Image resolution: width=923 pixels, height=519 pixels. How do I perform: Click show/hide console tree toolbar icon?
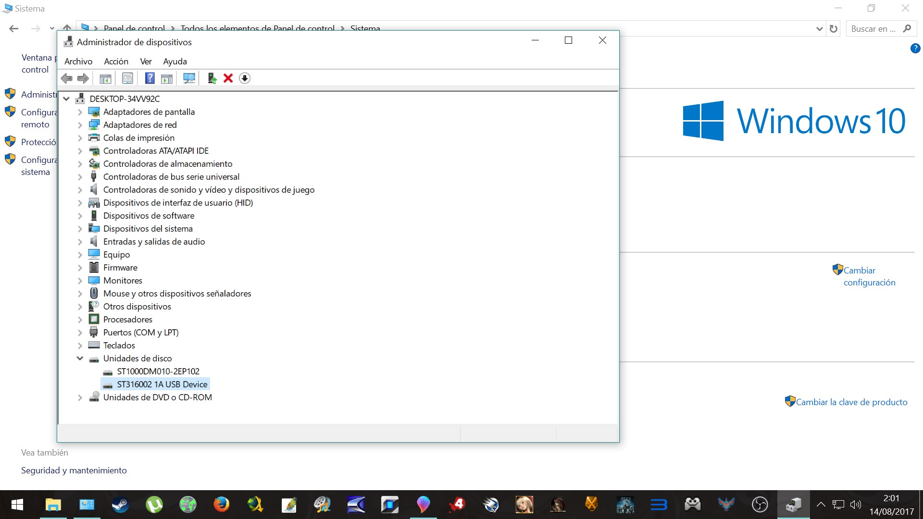[x=105, y=78]
